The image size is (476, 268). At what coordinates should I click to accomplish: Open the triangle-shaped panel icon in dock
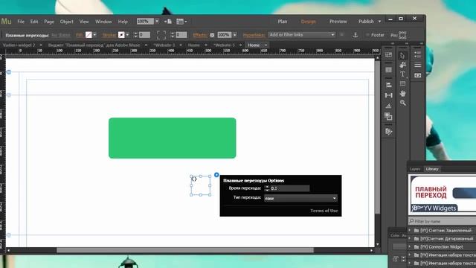(388, 106)
